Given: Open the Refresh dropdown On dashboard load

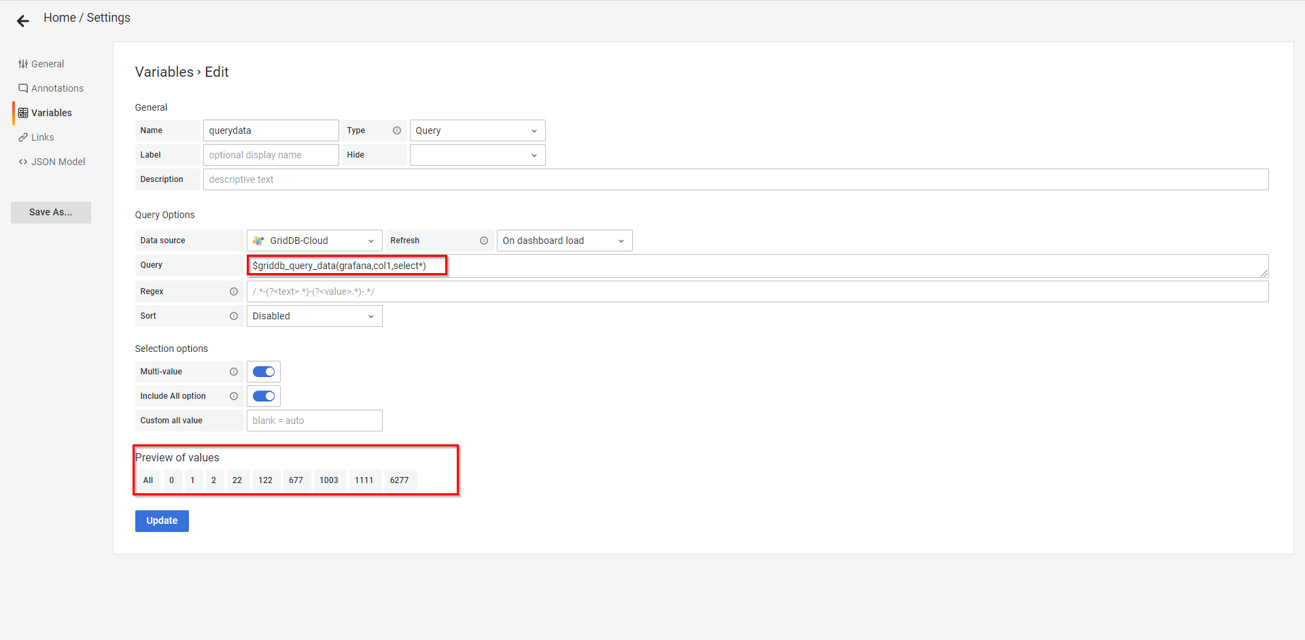Looking at the screenshot, I should 563,241.
